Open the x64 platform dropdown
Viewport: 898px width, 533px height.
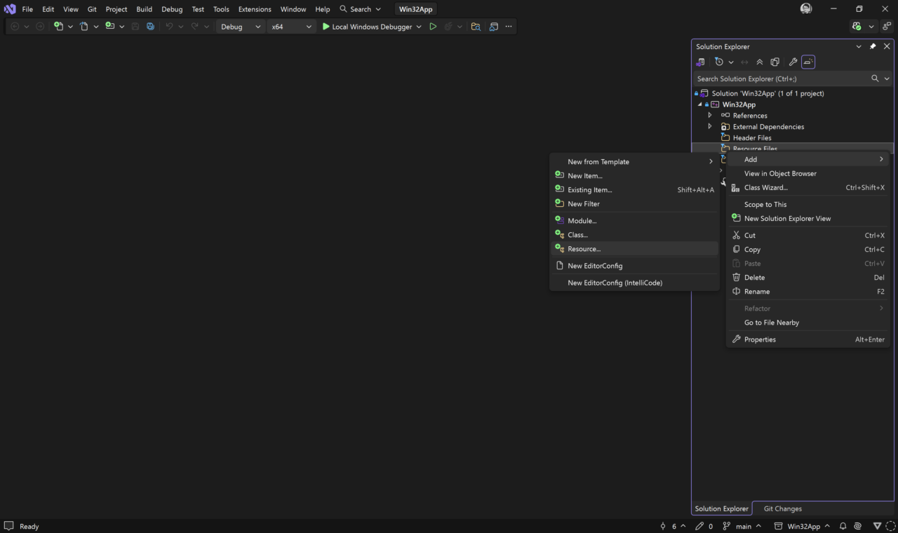(291, 27)
